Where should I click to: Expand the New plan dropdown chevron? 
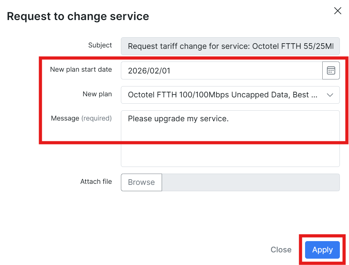(x=330, y=95)
